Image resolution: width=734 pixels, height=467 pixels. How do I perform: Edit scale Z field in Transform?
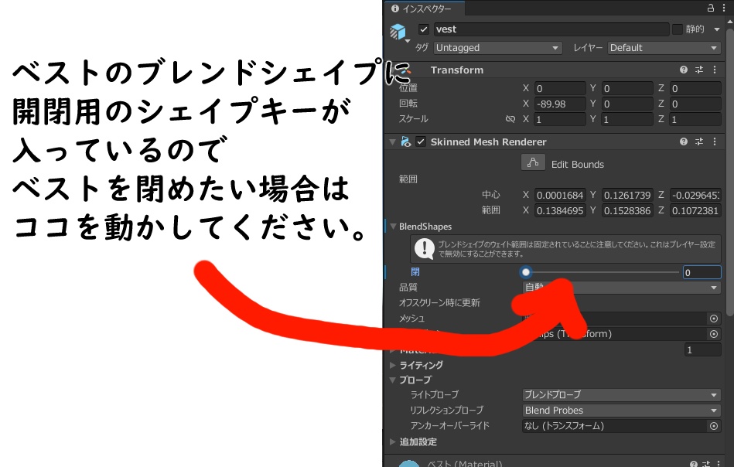click(695, 119)
